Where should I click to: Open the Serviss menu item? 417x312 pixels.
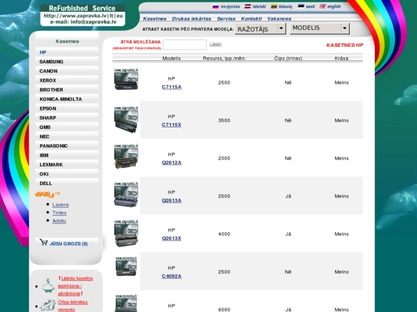(226, 19)
